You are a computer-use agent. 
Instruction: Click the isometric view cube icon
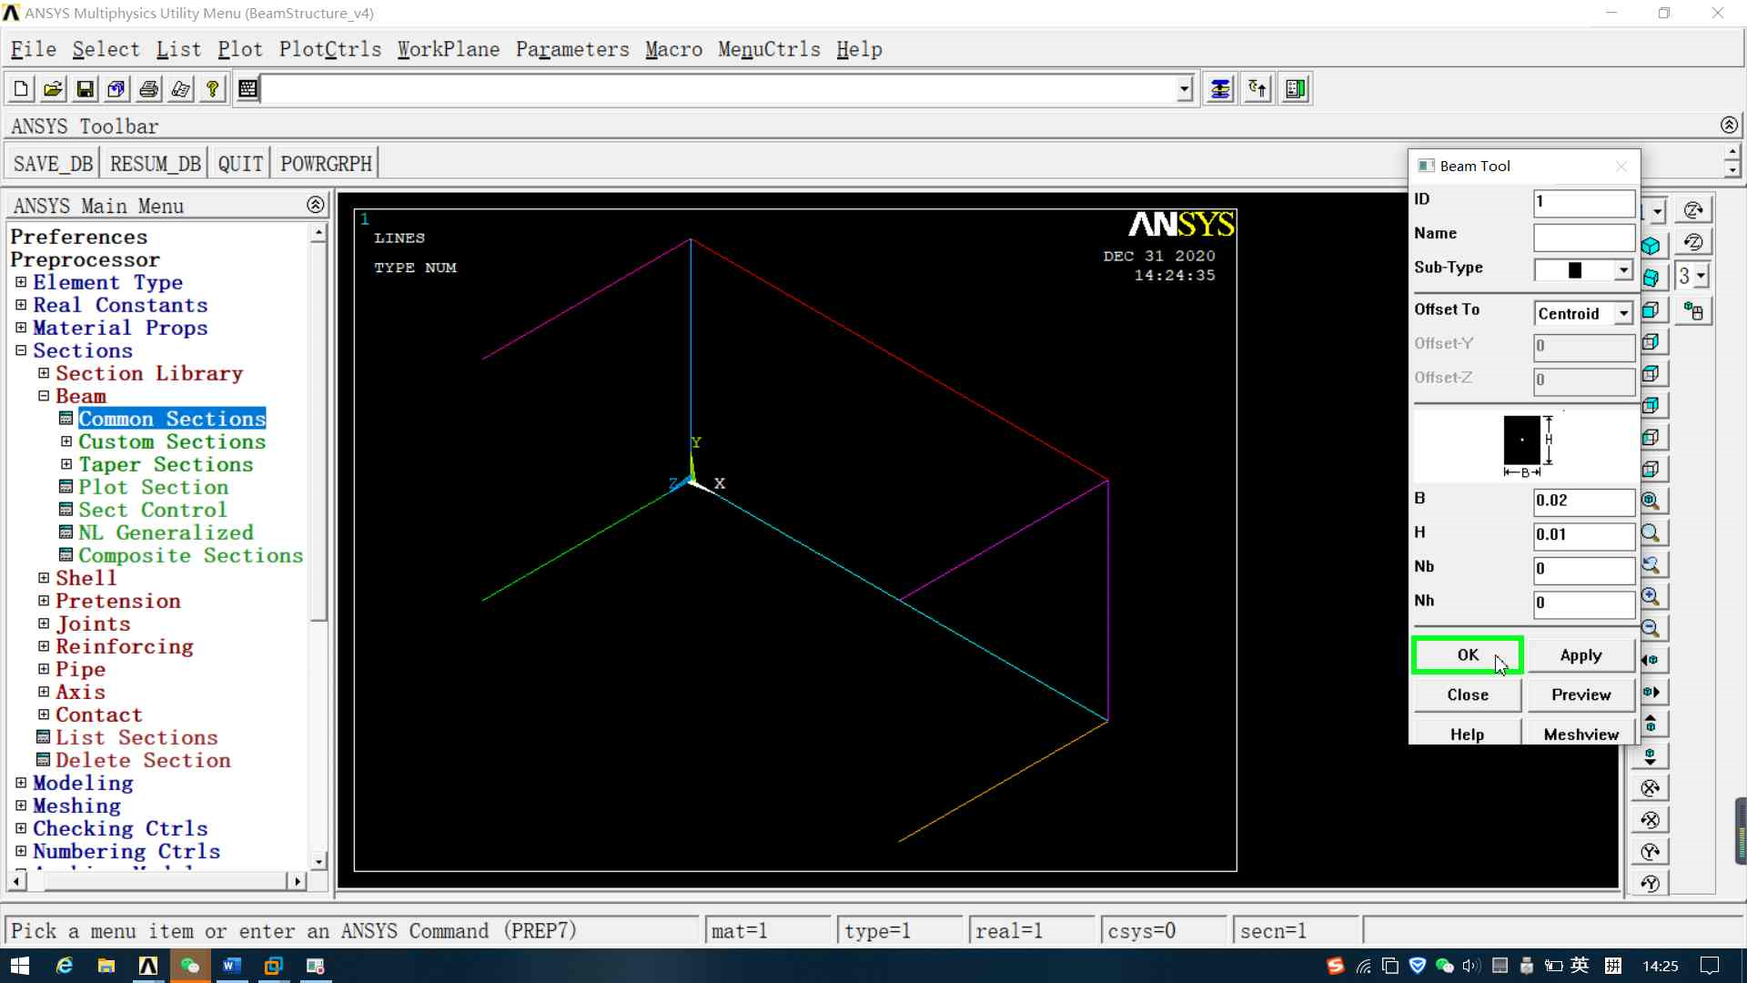coord(1651,246)
